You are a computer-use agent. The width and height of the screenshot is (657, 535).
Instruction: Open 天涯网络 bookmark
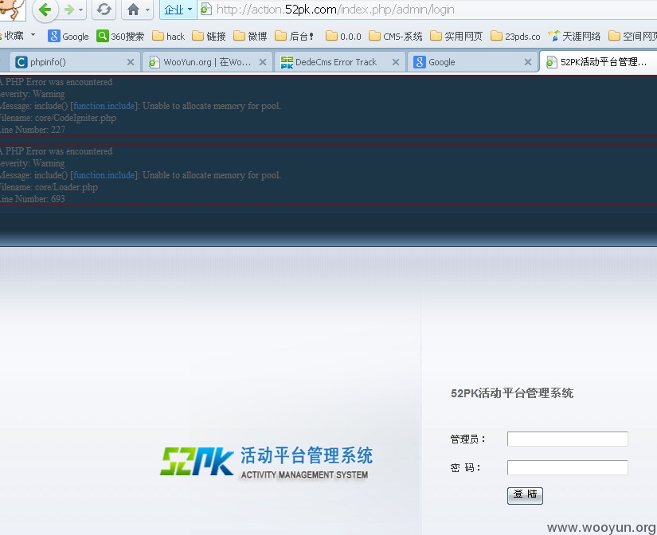574,36
